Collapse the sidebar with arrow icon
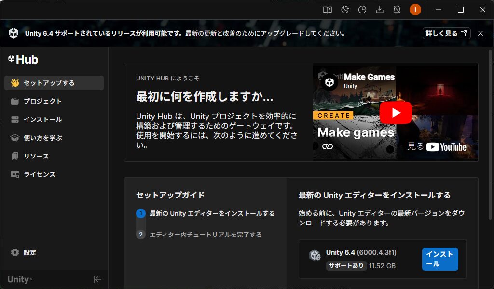Viewport: 494px width, 289px height. (97, 279)
